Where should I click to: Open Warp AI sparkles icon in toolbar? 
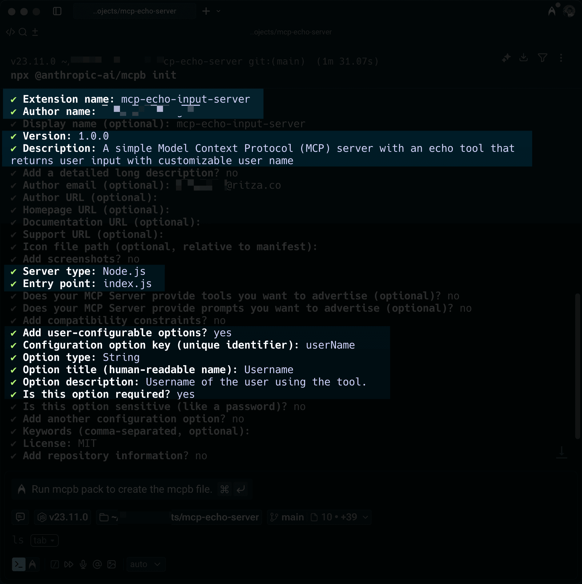(x=506, y=58)
